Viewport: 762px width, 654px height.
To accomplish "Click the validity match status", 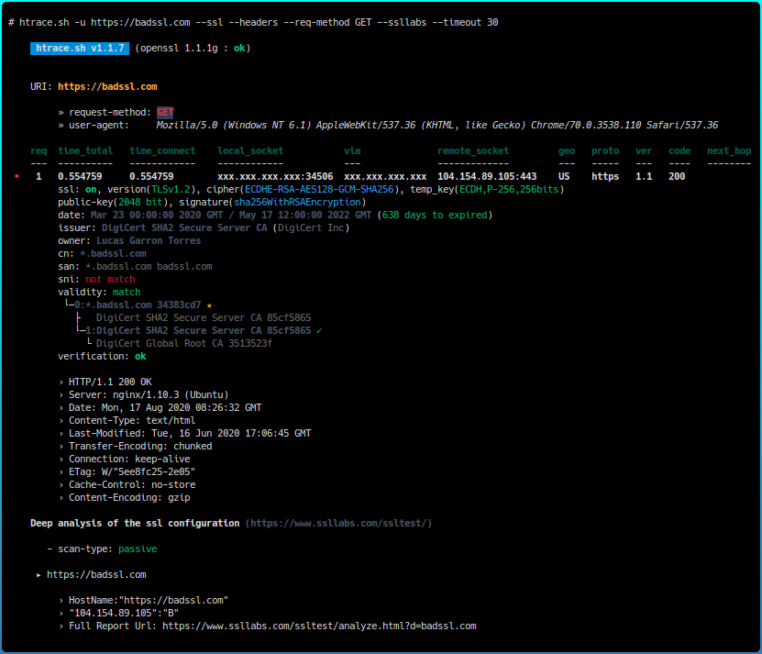I will click(x=127, y=293).
